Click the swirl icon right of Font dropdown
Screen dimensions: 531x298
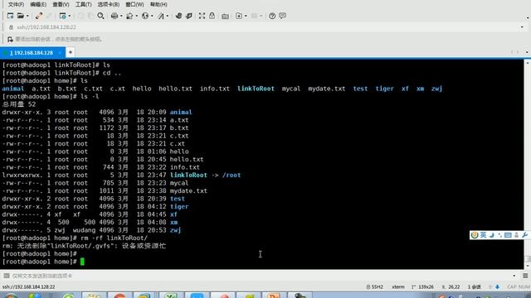pos(178,16)
